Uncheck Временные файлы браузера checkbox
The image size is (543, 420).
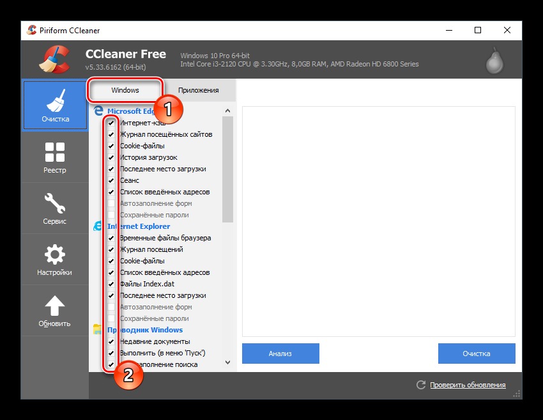[111, 238]
